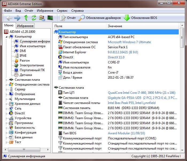Click the Безопасность shield icon

click(x=11, y=128)
